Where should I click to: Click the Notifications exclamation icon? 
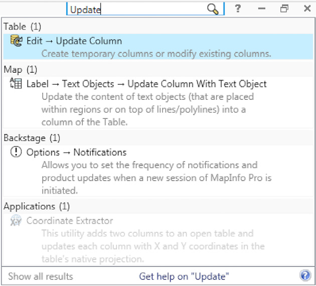(x=16, y=153)
